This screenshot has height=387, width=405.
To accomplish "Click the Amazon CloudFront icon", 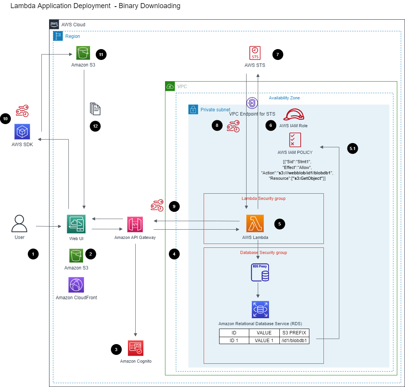I will click(x=76, y=285).
